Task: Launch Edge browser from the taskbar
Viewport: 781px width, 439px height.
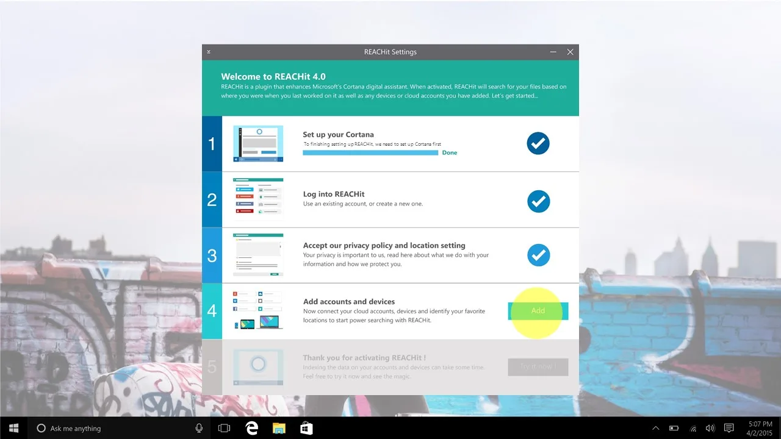Action: pos(251,428)
